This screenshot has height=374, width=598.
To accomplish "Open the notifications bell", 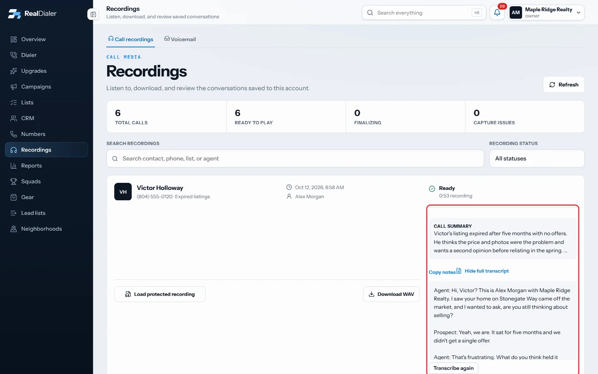I will [x=497, y=13].
